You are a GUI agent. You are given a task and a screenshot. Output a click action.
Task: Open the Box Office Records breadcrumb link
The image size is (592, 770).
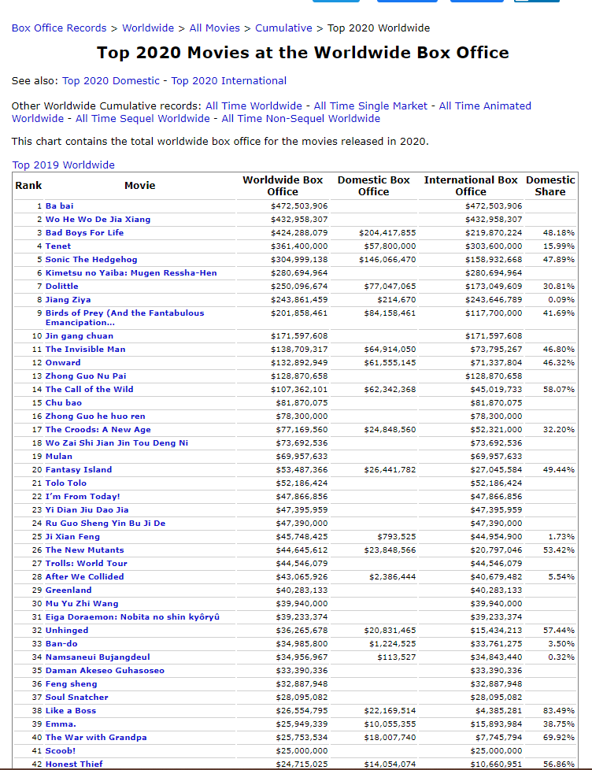click(x=59, y=28)
